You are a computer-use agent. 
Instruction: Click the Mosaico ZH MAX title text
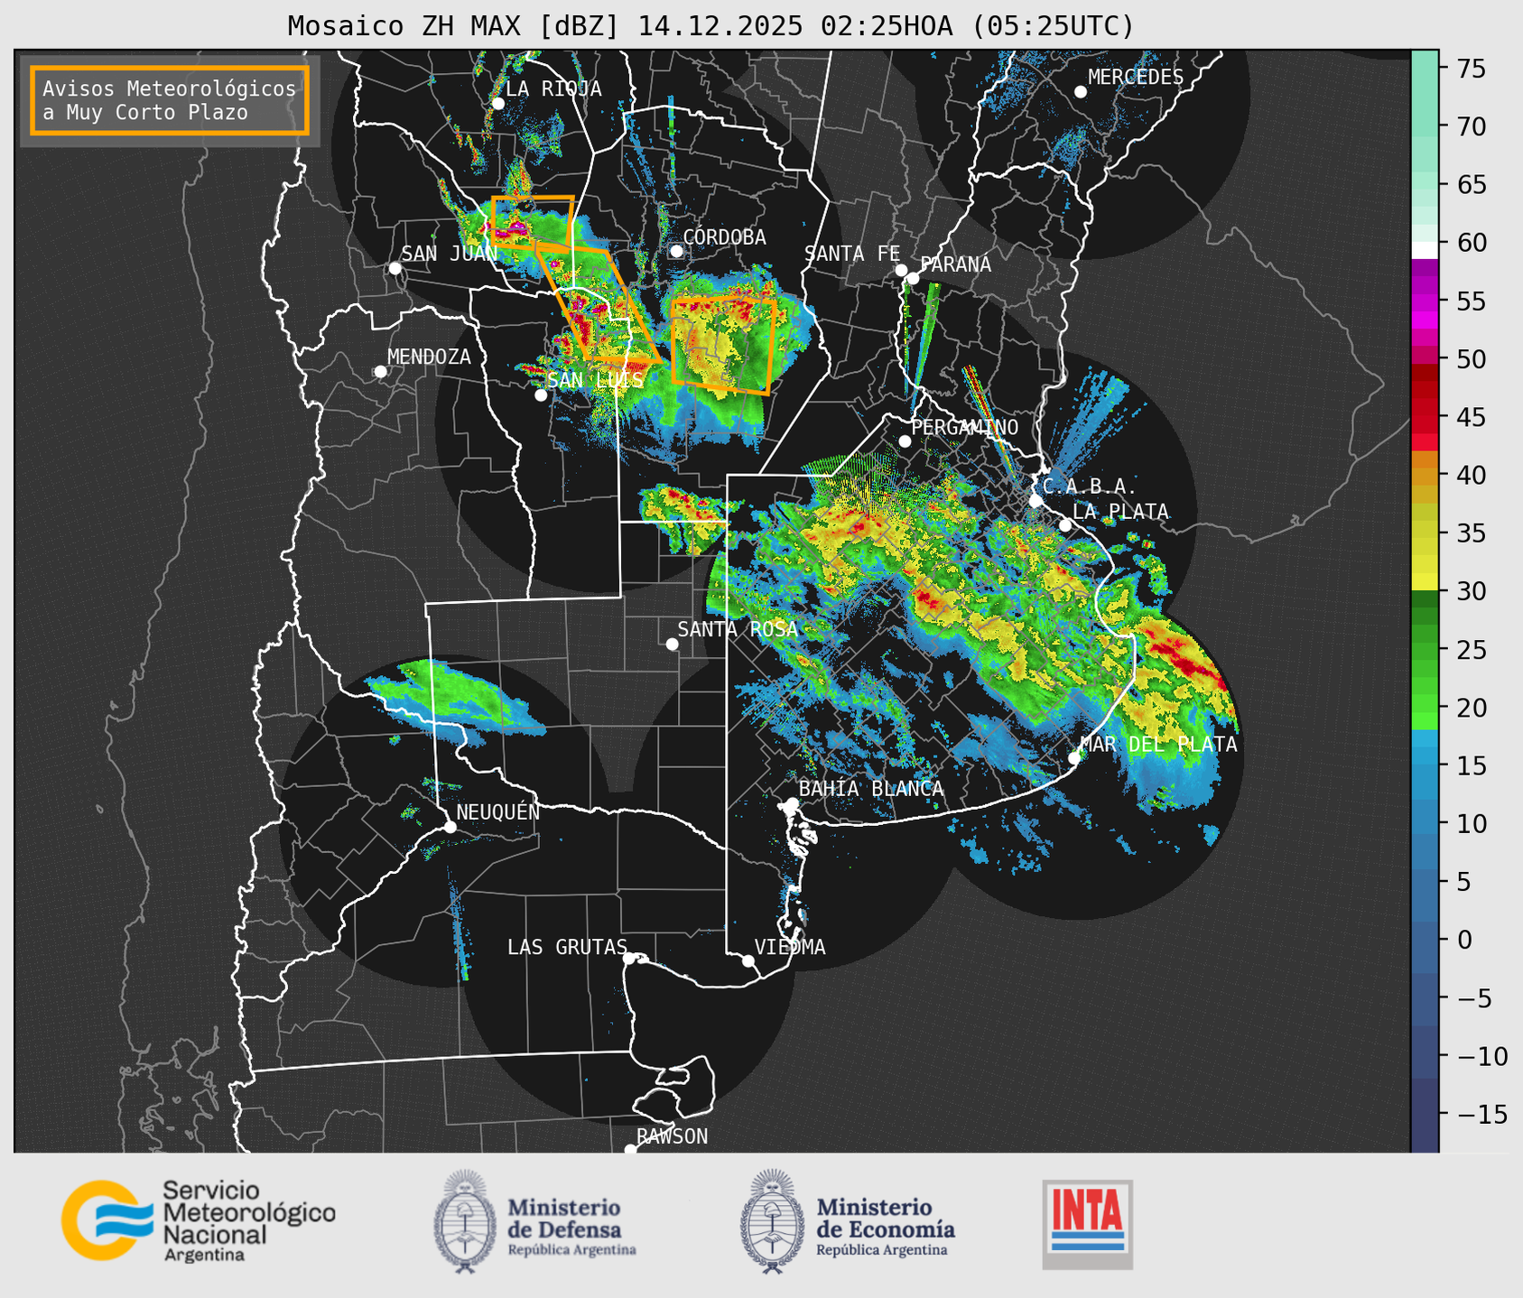coord(710,25)
